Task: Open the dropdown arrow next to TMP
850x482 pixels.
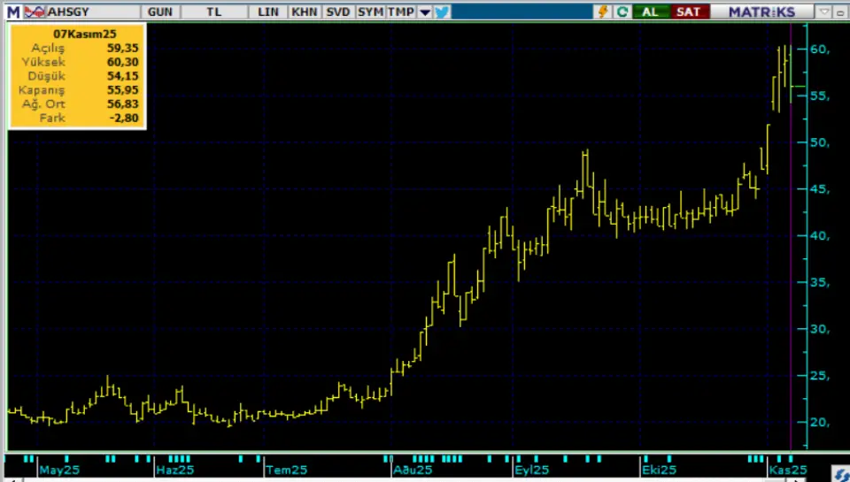Action: (x=424, y=11)
